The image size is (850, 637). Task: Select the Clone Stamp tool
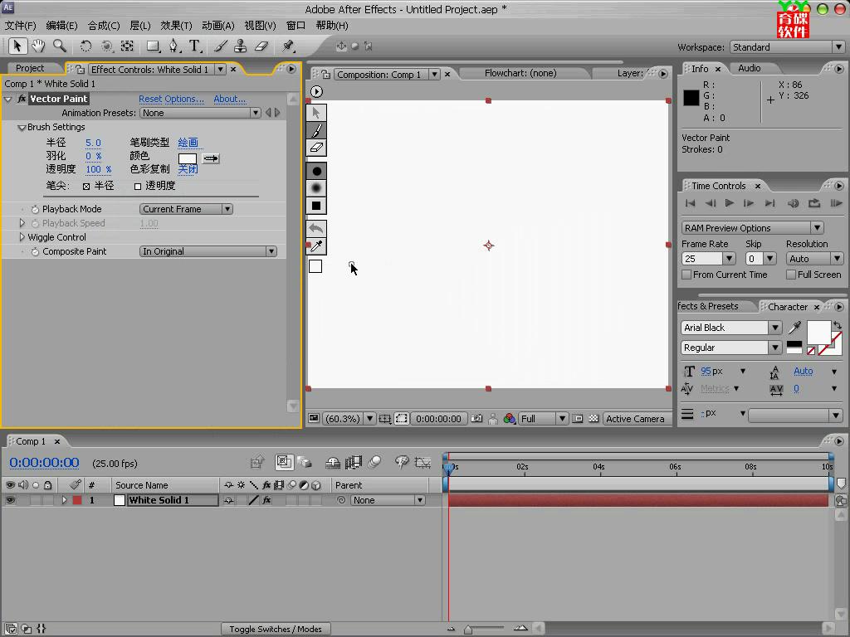click(240, 46)
